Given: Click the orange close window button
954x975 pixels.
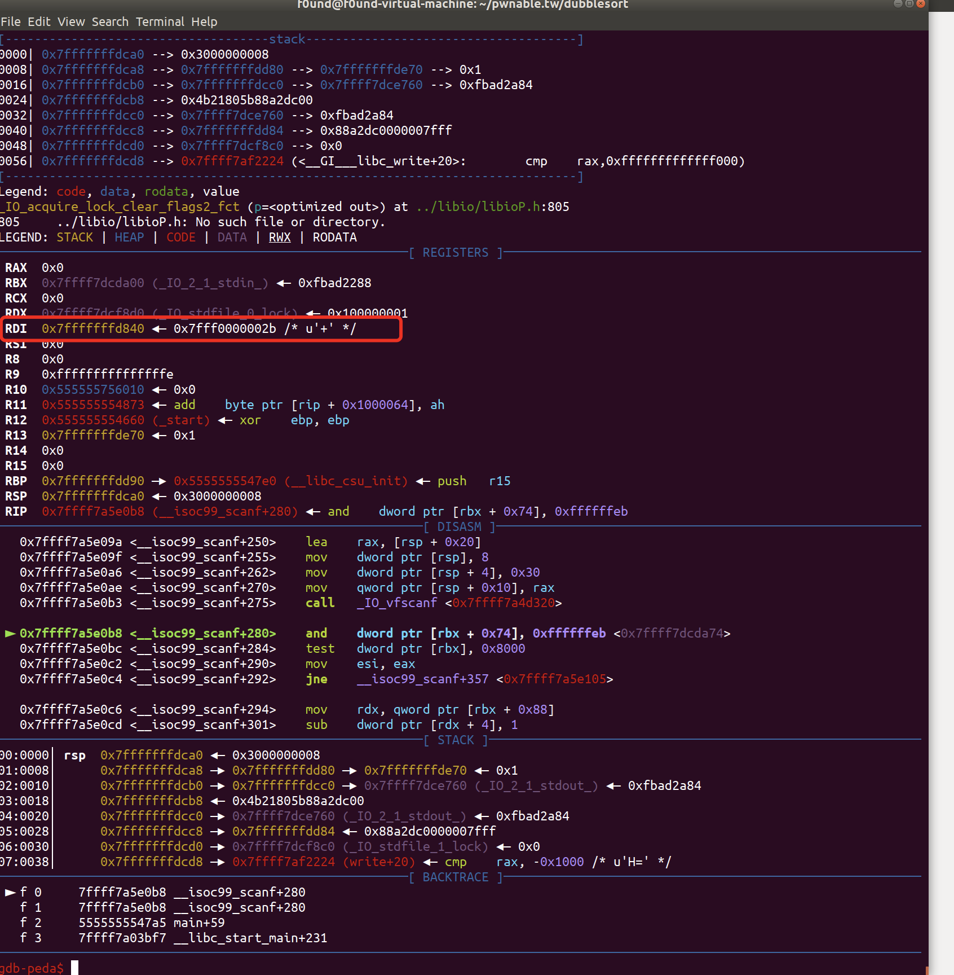Looking at the screenshot, I should [921, 3].
